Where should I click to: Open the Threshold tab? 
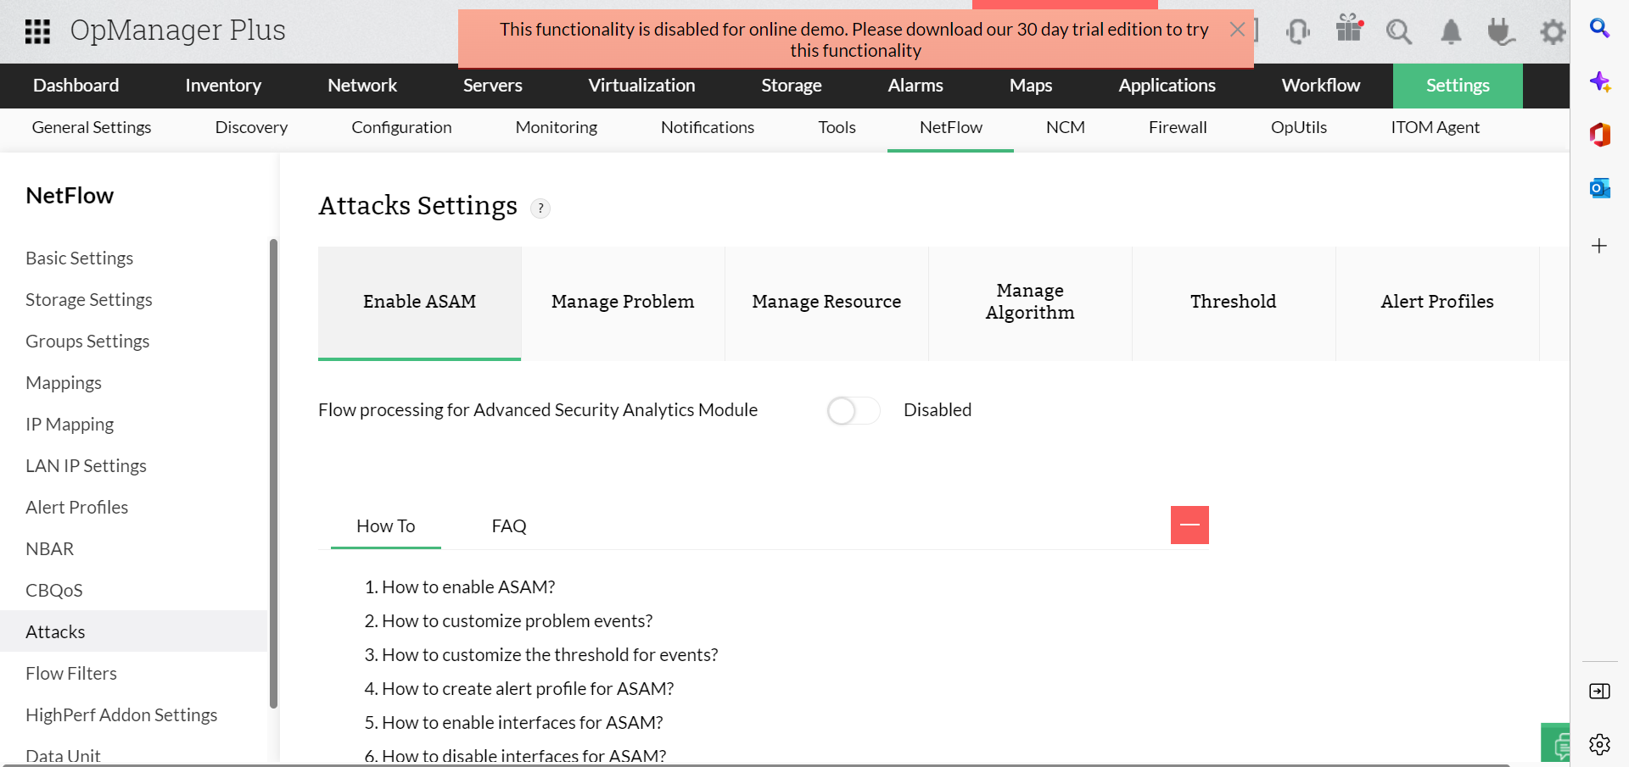(x=1234, y=303)
